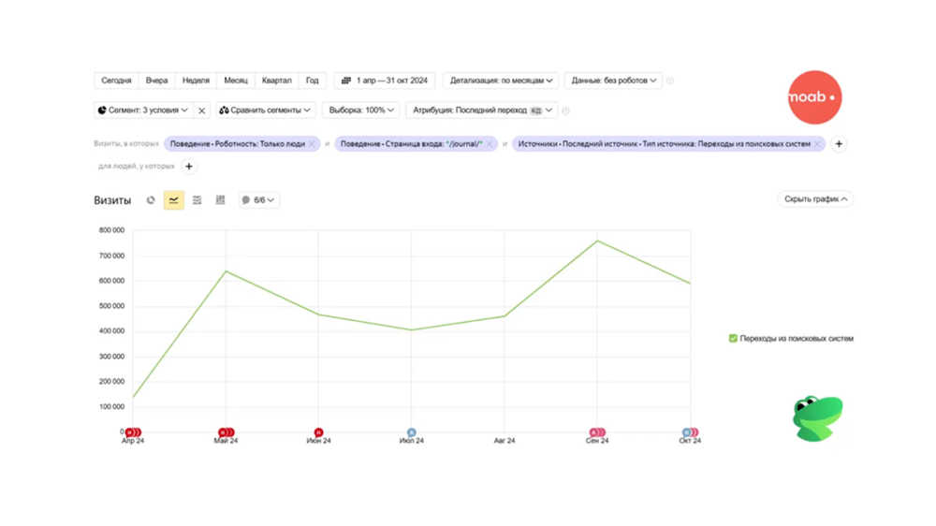Add a condition for 'для людей, у которых'
936x526 pixels.
[x=189, y=167]
